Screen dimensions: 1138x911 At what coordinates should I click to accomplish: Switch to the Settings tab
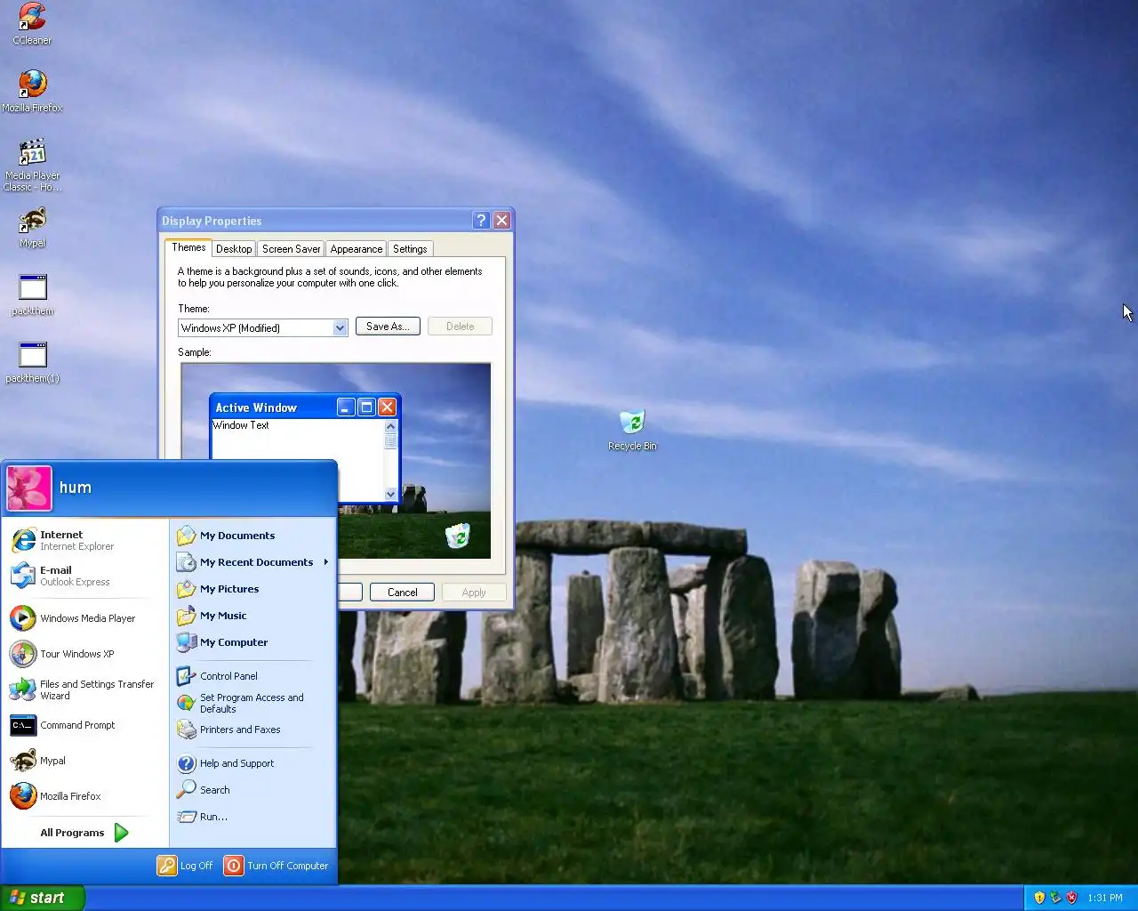pos(410,249)
